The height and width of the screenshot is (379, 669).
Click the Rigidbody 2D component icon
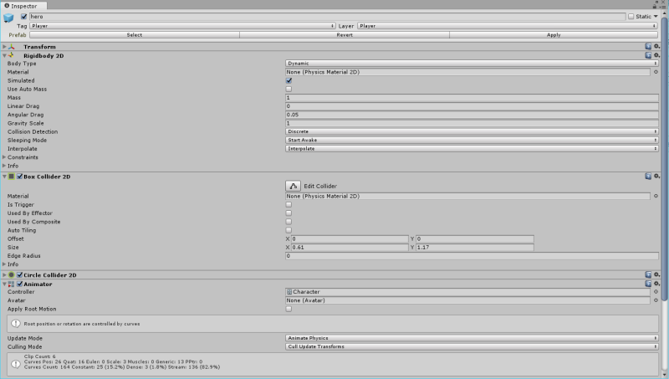pyautogui.click(x=12, y=55)
